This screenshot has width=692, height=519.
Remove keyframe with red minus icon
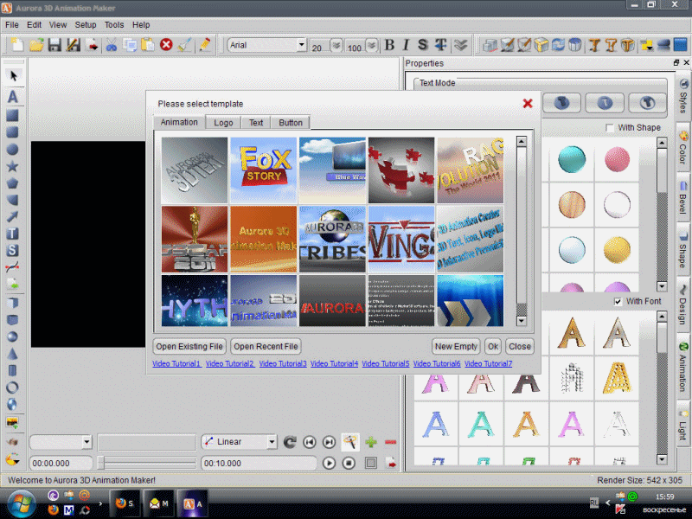coord(390,442)
